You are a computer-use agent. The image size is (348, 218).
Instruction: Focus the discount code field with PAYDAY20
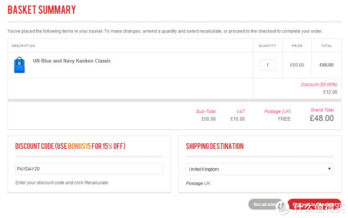click(89, 169)
